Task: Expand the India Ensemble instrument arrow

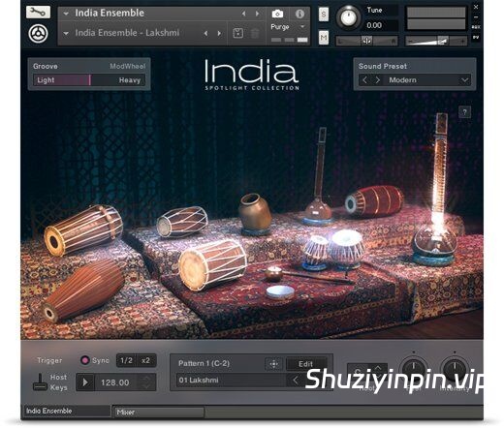Action: (66, 14)
